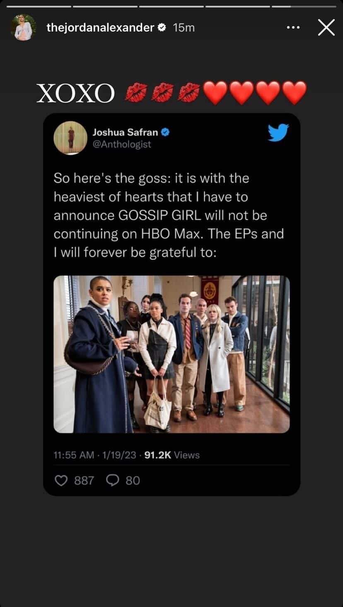Jump to the first story progress segment

[39, 6]
